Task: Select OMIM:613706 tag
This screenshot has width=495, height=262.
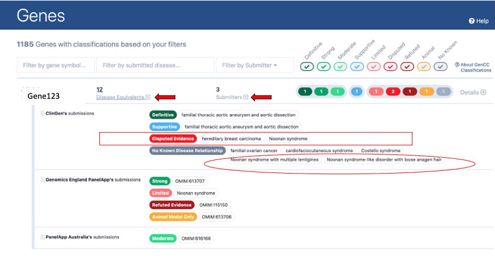Action: [216, 217]
